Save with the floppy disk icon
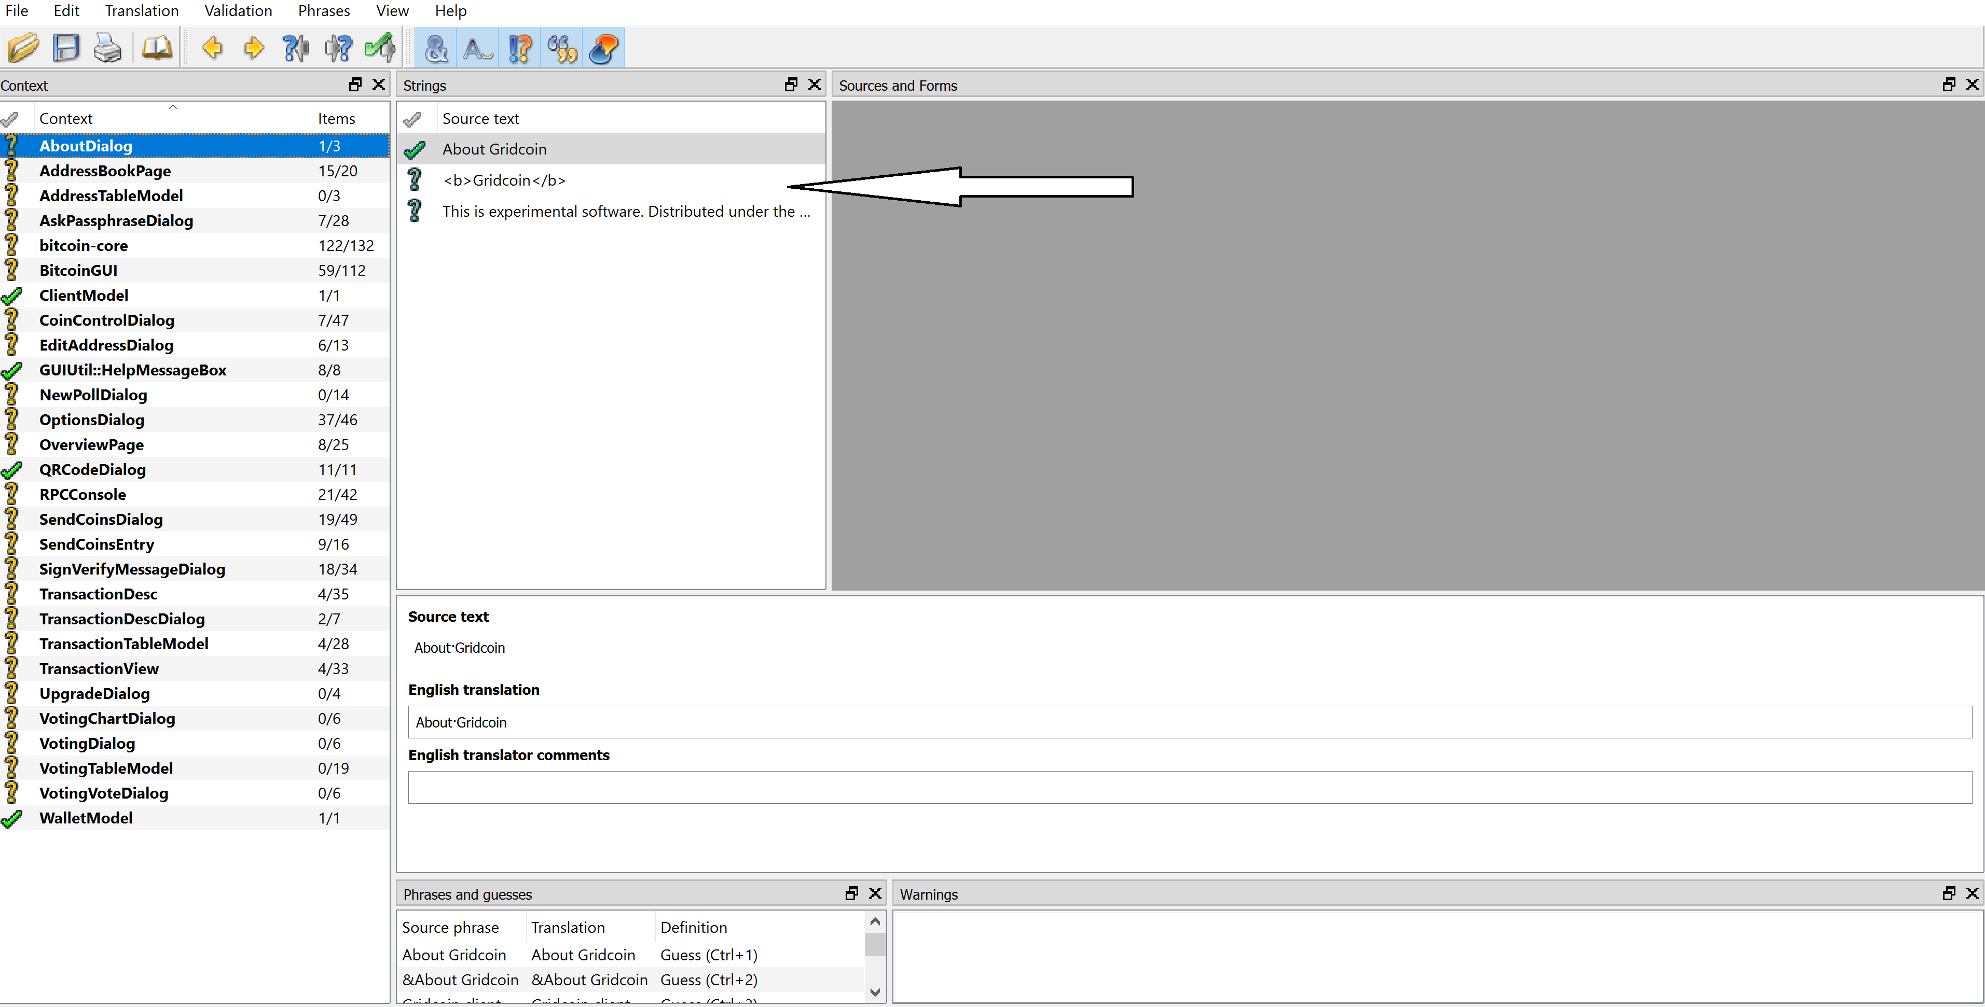The height and width of the screenshot is (1007, 1985). [x=65, y=48]
